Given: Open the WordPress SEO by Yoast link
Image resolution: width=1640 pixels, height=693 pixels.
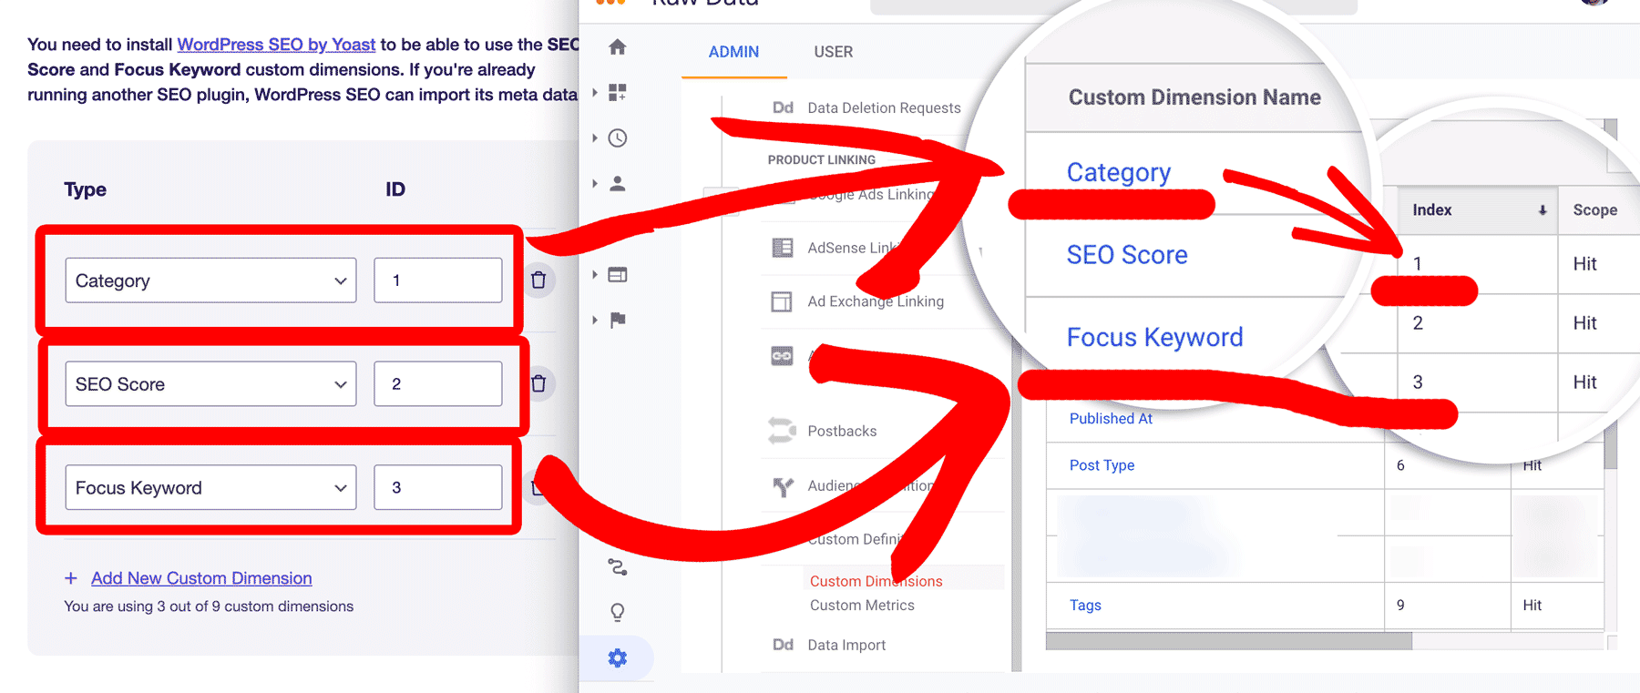Looking at the screenshot, I should tap(276, 44).
